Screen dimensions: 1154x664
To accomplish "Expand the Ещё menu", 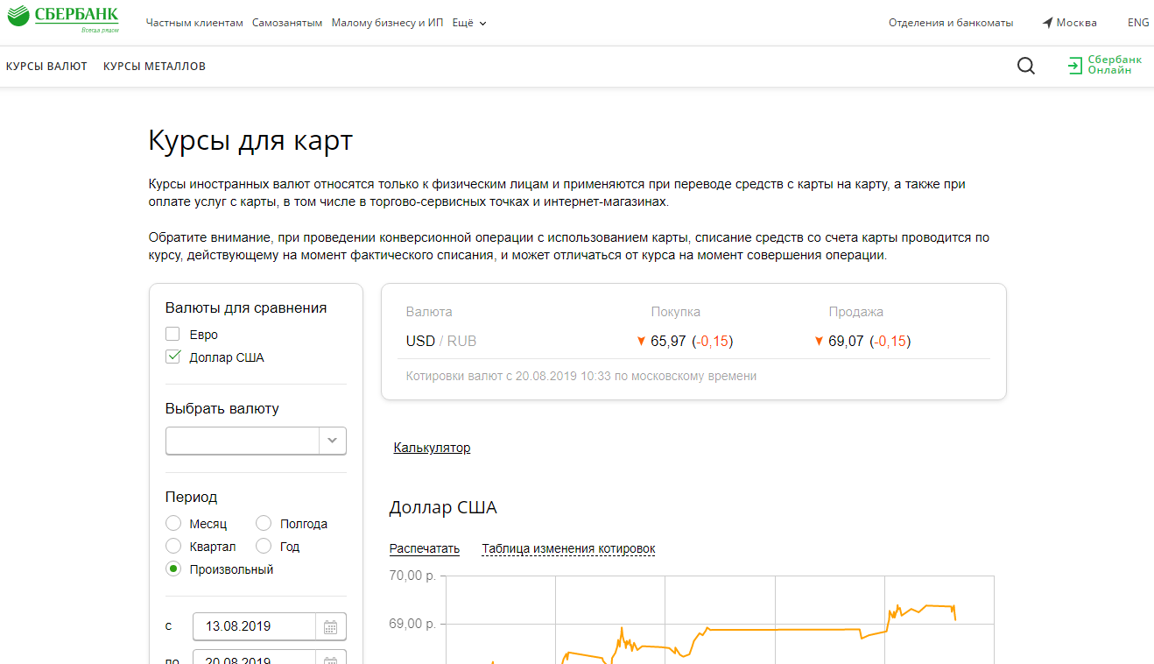I will point(469,23).
